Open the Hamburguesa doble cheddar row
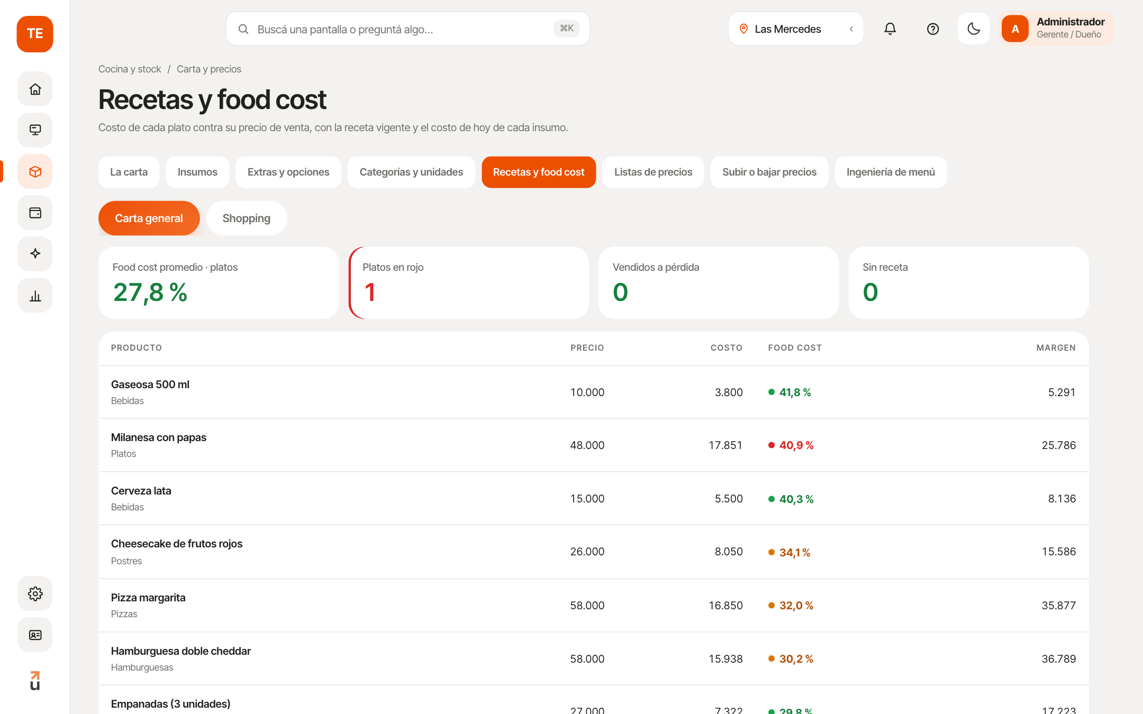 pyautogui.click(x=594, y=659)
